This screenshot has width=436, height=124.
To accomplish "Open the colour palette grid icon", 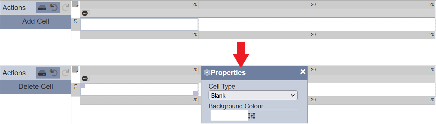I will (x=252, y=115).
